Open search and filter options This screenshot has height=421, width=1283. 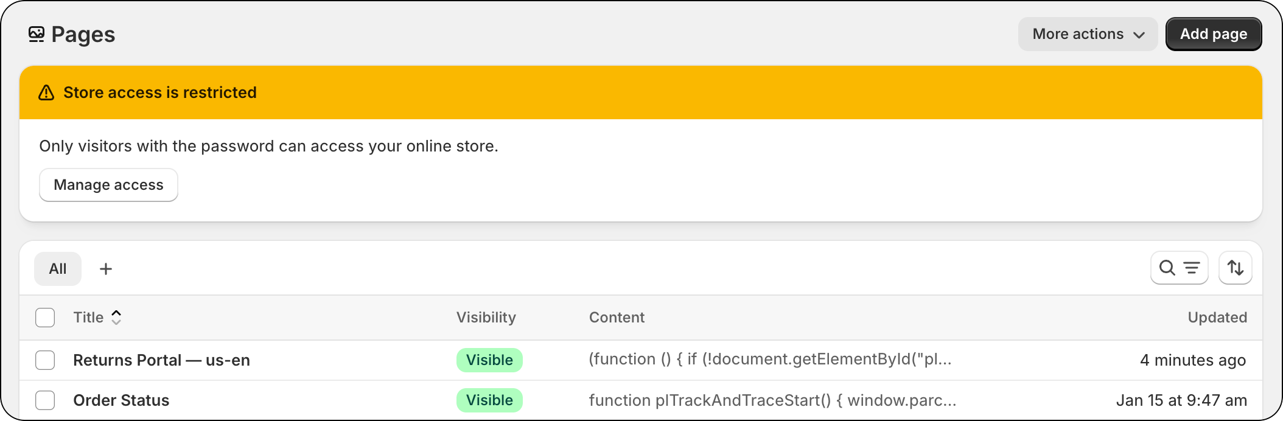1179,268
